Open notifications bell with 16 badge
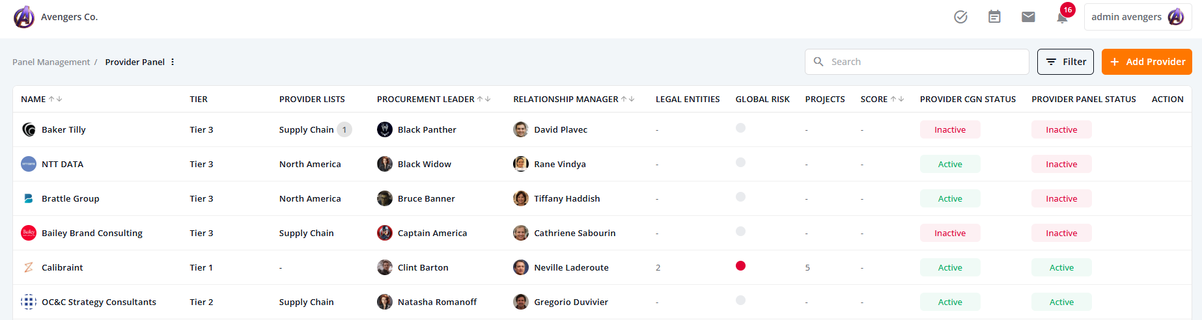The image size is (1202, 320). [1063, 16]
